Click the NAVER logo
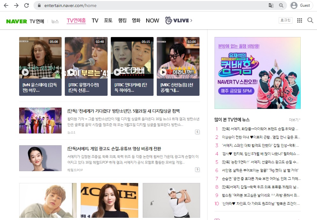Viewport: 317px width, 220px height. tap(16, 20)
